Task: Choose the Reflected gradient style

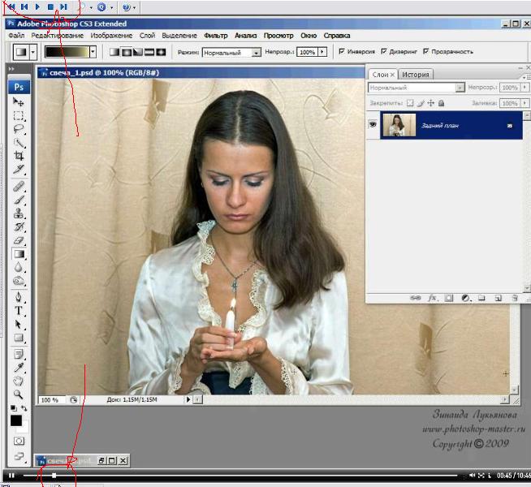Action: [149, 52]
